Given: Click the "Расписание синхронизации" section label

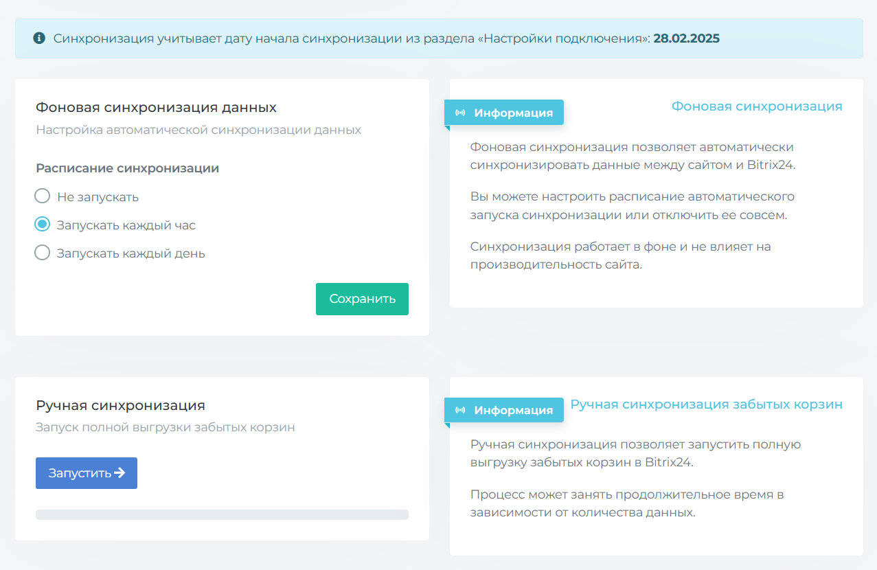Looking at the screenshot, I should tap(127, 168).
